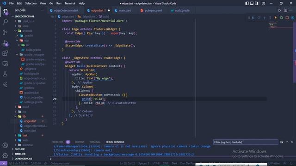The image size is (296, 166).
Task: Click the debug Step Over button
Action: (259, 18)
